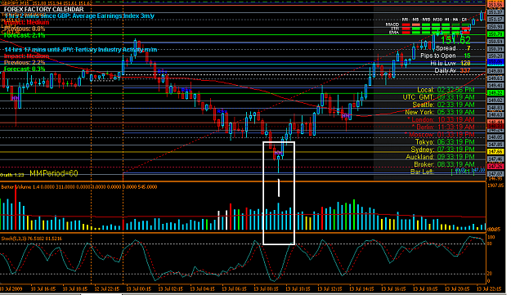Click the 12 Jul 22:15 time axis label
Screen dimensions: 511x295
pyautogui.click(x=107, y=288)
